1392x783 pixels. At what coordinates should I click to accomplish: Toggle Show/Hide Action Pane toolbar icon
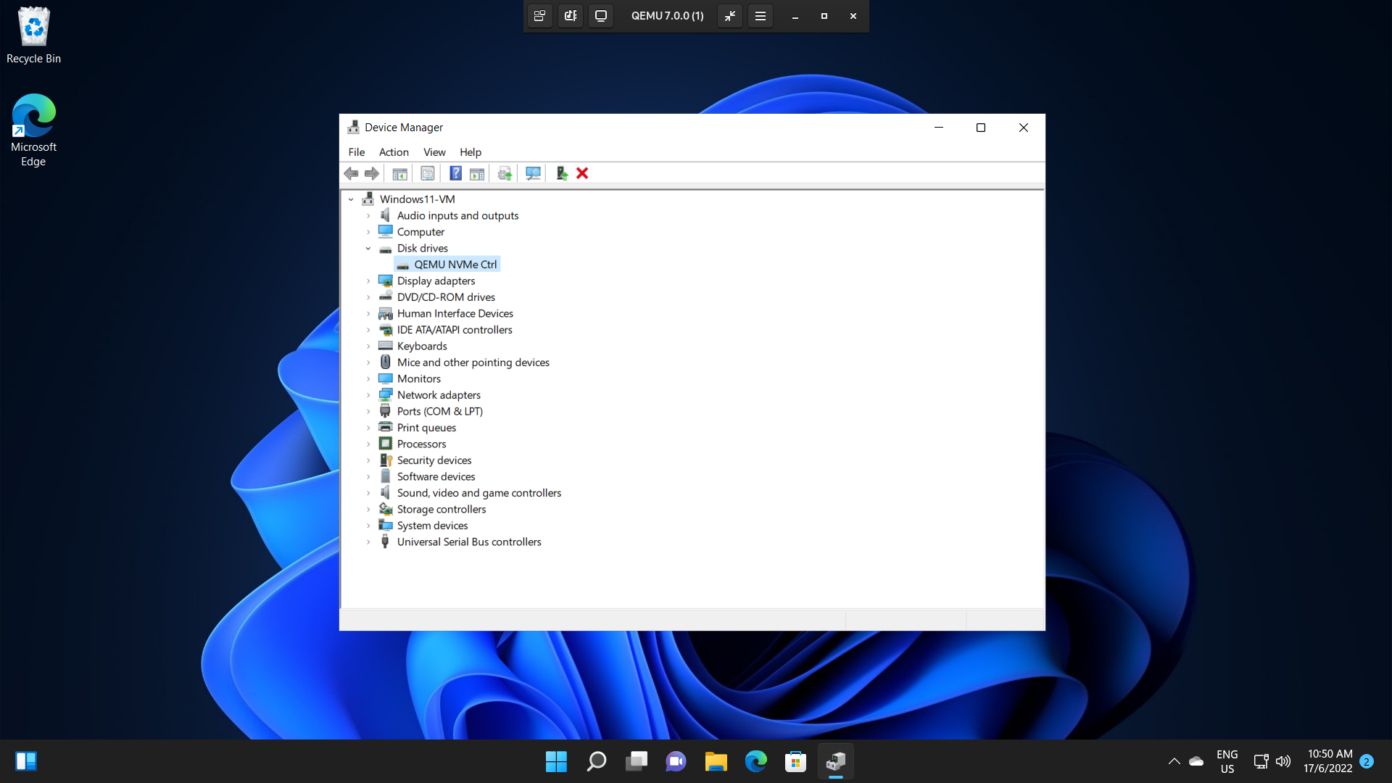(477, 173)
